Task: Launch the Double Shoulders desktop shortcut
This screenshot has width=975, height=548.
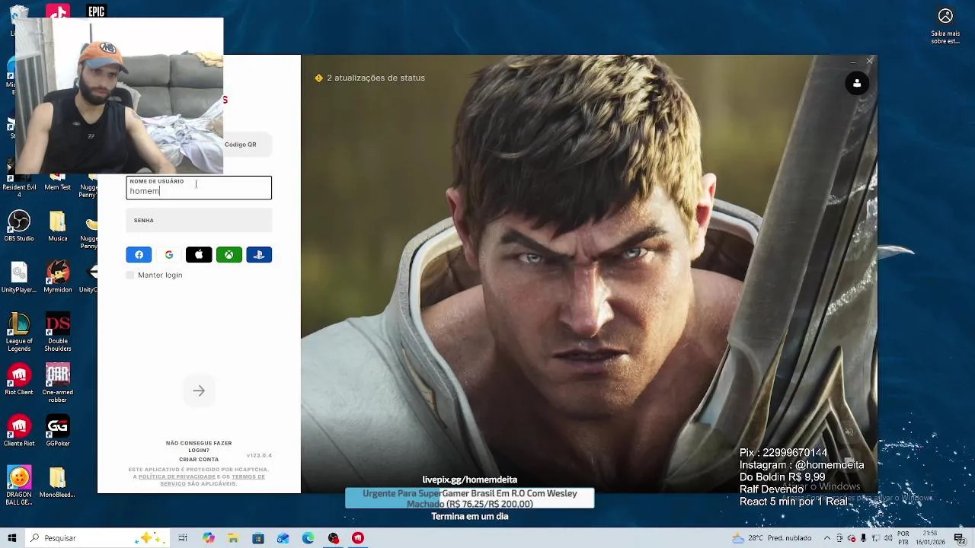Action: [58, 333]
